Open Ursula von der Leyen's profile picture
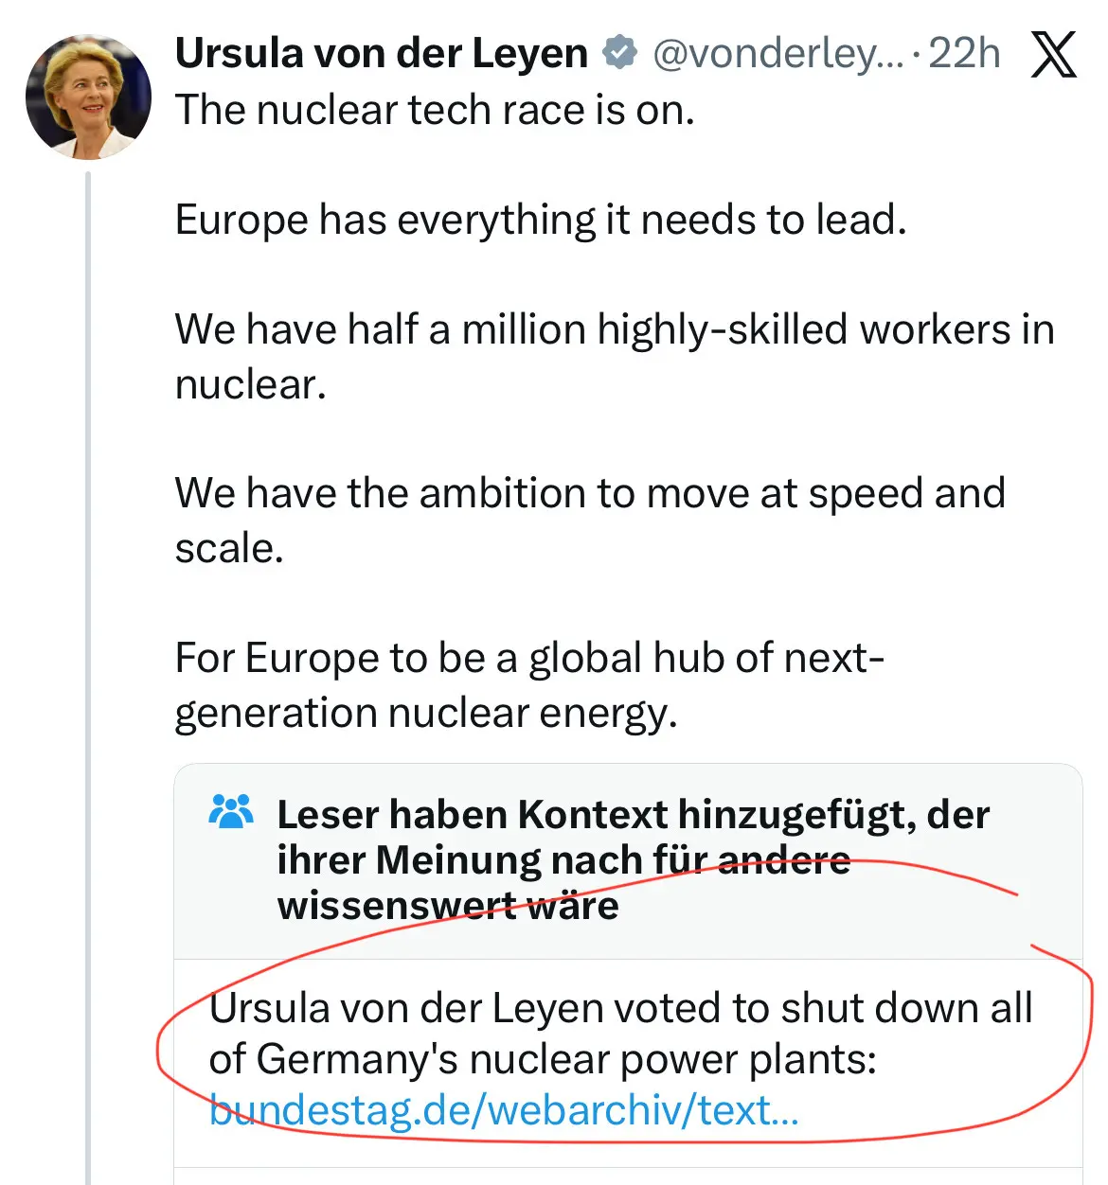This screenshot has height=1185, width=1108. tap(88, 97)
